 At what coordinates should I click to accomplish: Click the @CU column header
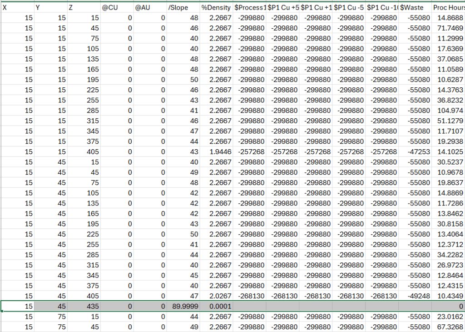point(116,7)
